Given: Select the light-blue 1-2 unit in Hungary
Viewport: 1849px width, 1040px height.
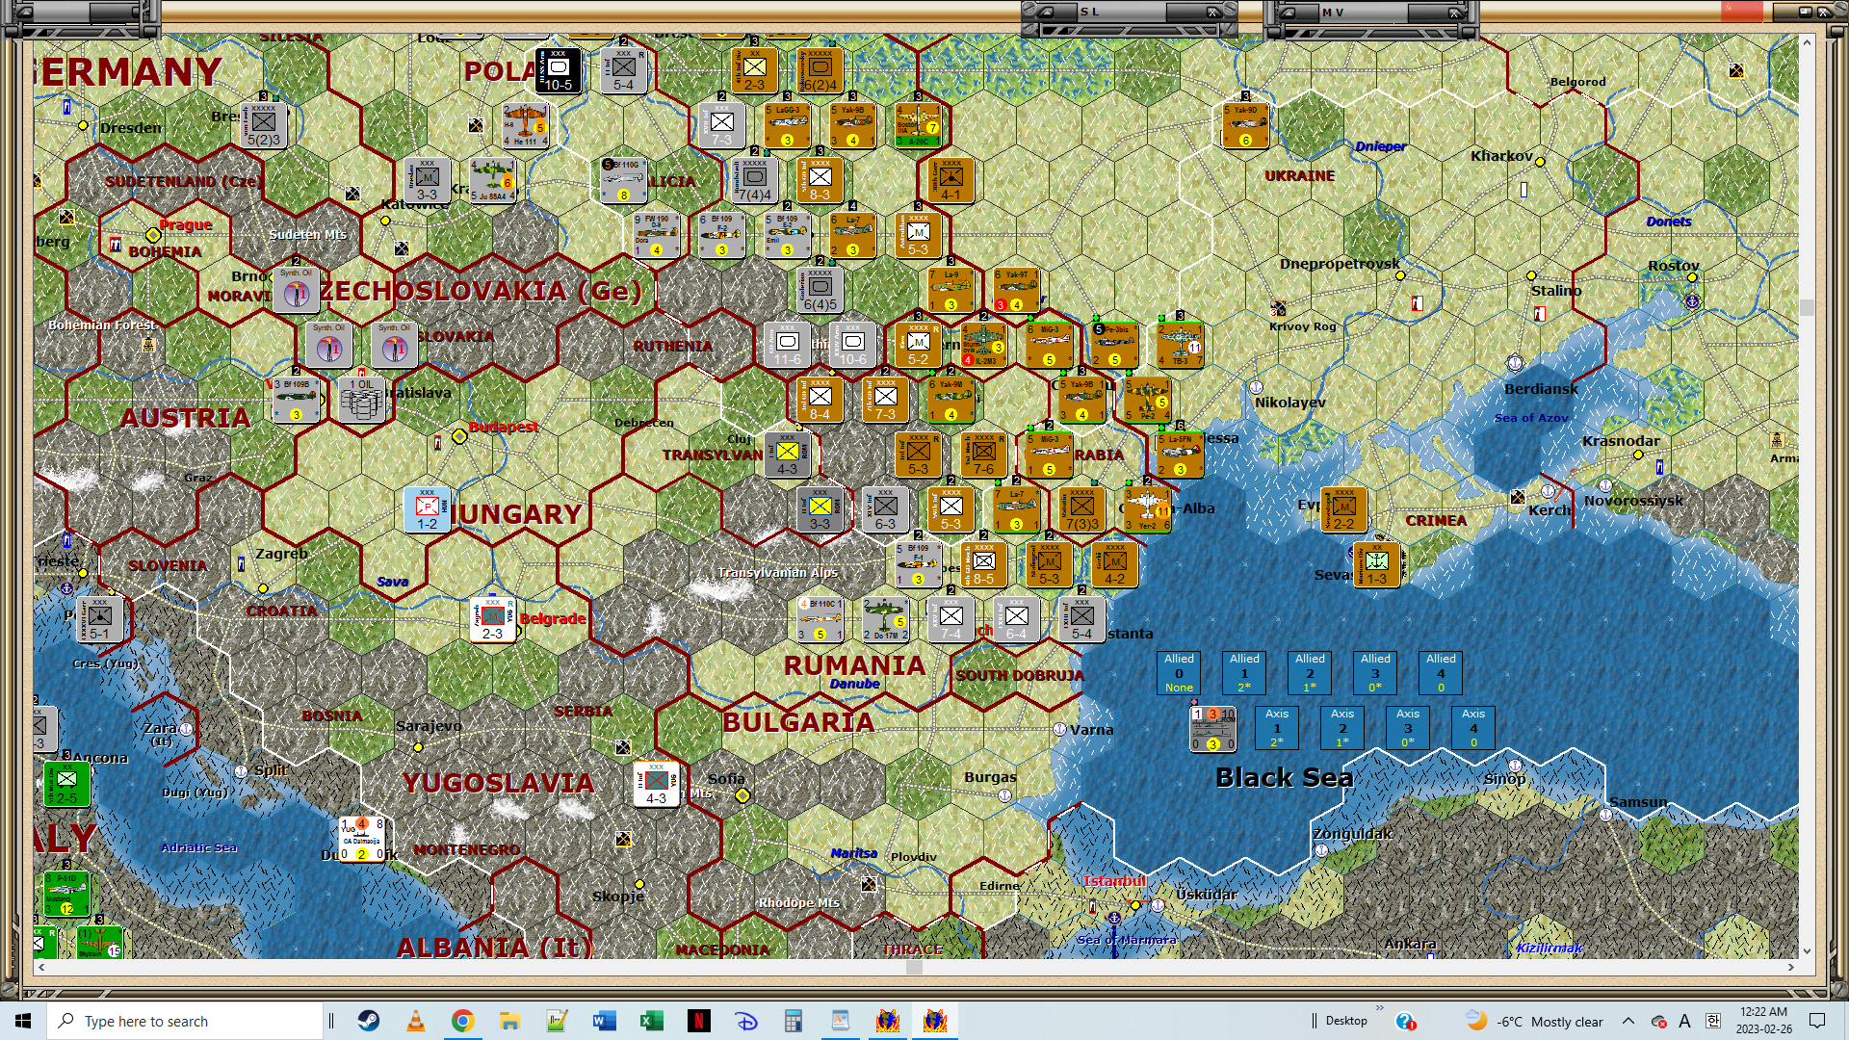Looking at the screenshot, I should tap(428, 509).
